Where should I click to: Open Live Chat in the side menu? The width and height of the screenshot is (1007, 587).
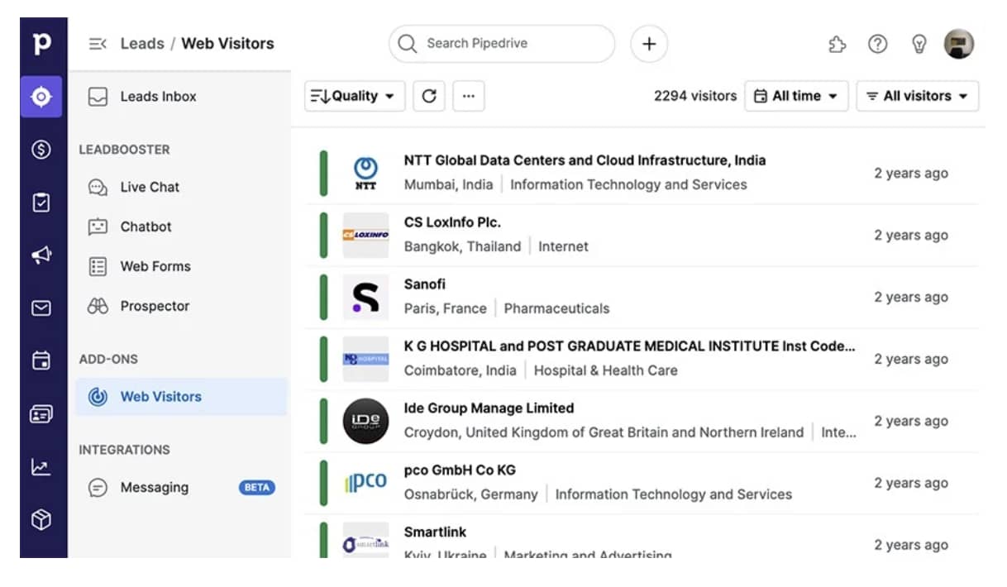tap(181, 187)
